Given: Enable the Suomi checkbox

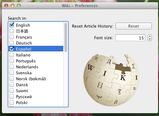Looking at the screenshot, I should pos(12,91).
